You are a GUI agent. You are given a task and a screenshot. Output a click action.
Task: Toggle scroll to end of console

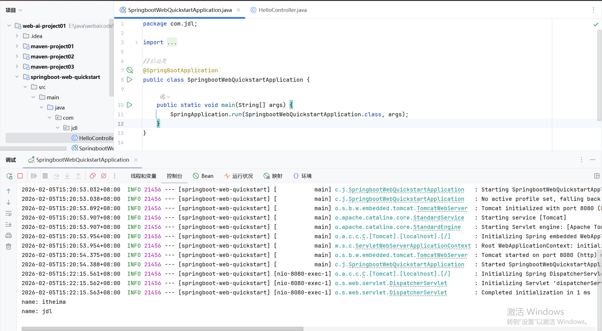tap(9, 224)
